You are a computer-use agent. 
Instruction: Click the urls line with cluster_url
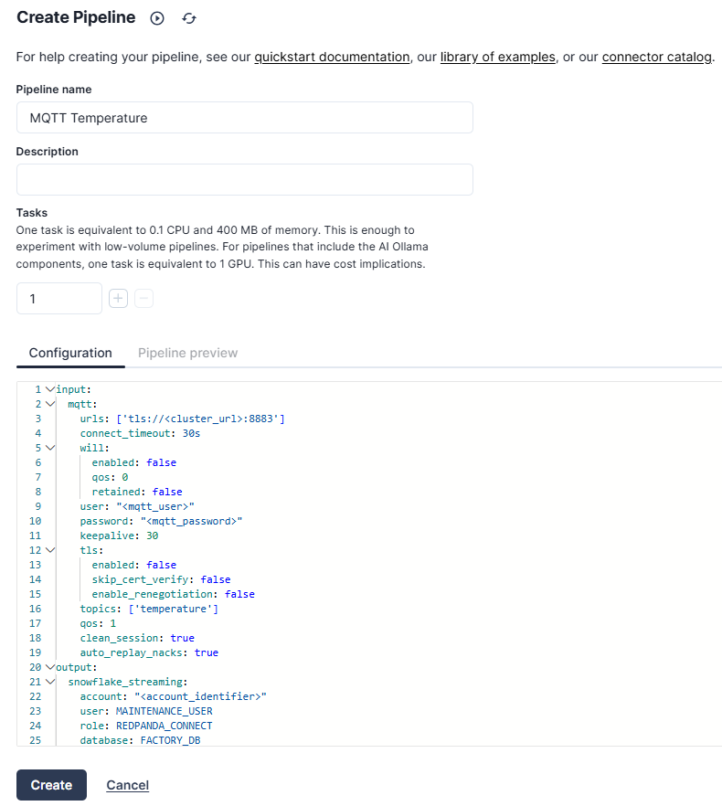coord(182,419)
